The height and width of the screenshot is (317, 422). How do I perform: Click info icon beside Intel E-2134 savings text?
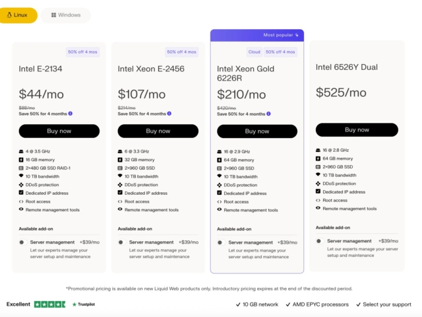tap(71, 114)
